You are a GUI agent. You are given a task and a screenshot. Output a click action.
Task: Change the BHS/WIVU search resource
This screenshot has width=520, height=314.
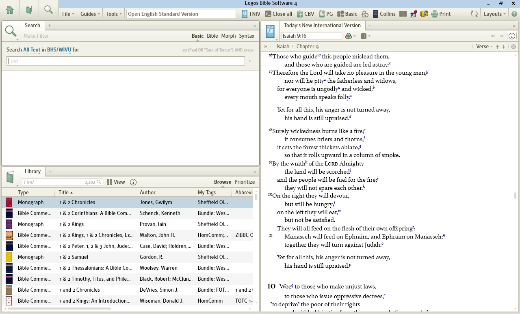[59, 50]
